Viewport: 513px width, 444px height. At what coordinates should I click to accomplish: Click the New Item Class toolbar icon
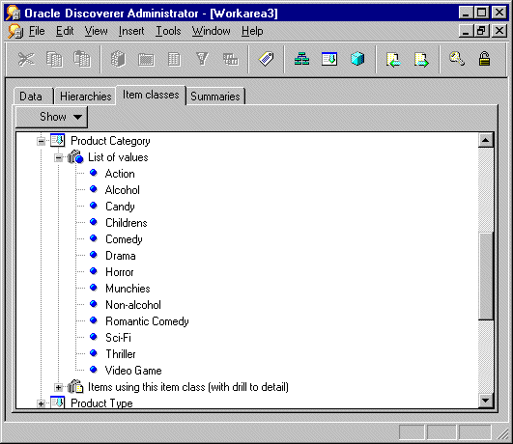[x=329, y=59]
